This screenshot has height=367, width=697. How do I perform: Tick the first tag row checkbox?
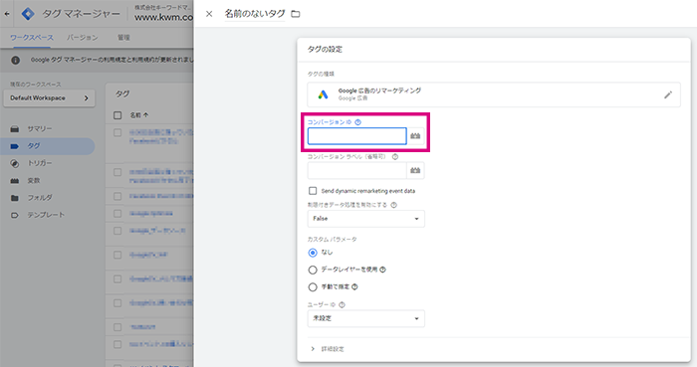117,132
